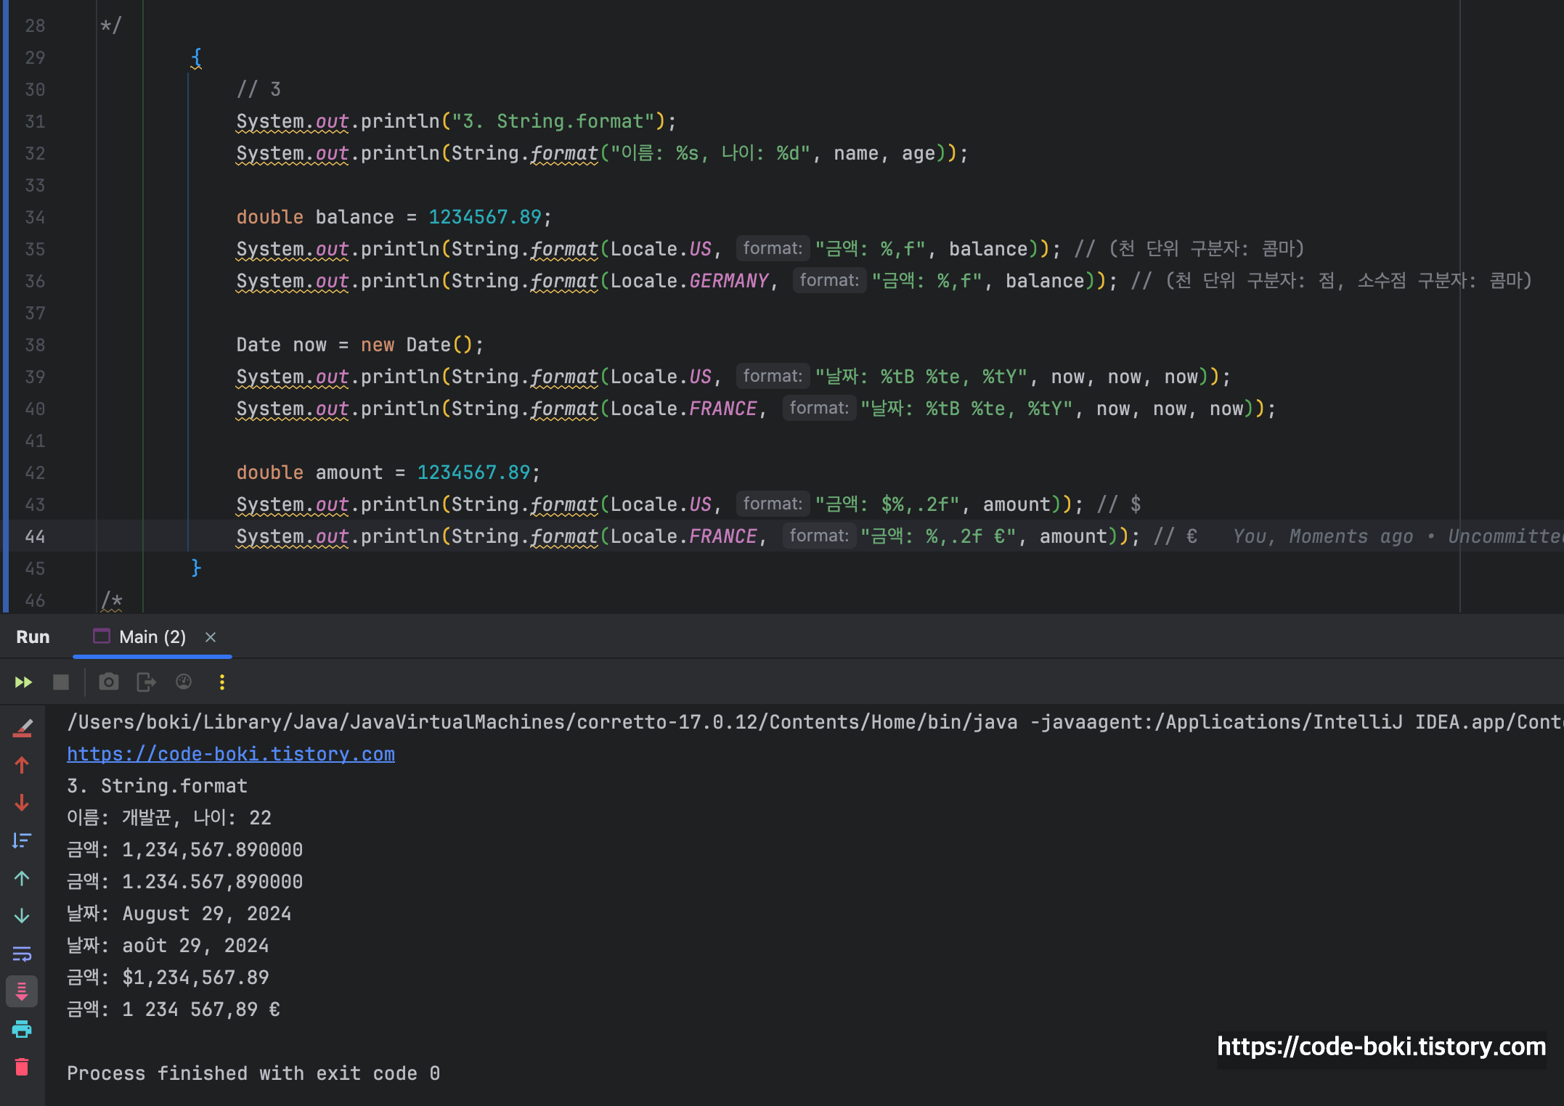Click the exit/logout arrow toolbar icon
The height and width of the screenshot is (1106, 1564).
point(146,682)
